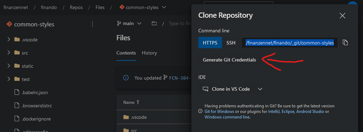Close the Clone Repository panel
Screen dimensions: 363x132
[x=343, y=16]
